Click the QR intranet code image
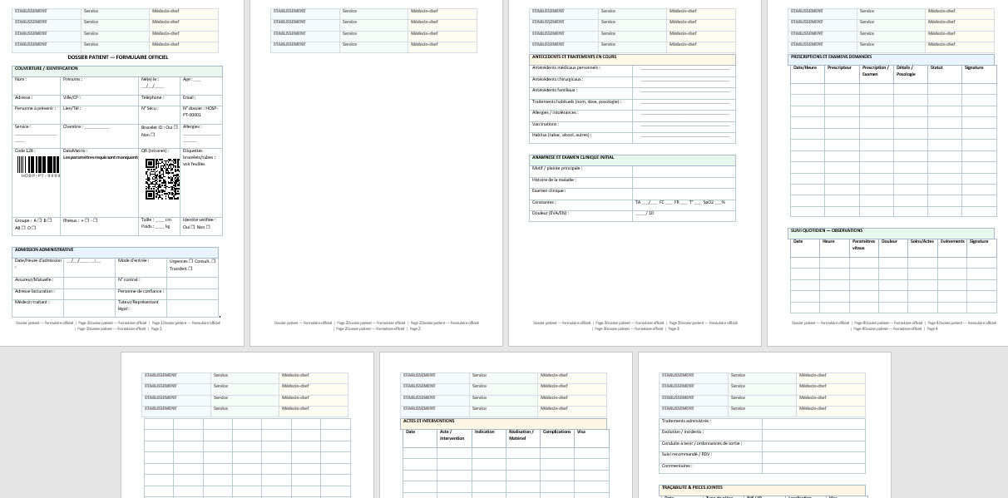Screen dimensions: 1008x498 pos(162,180)
